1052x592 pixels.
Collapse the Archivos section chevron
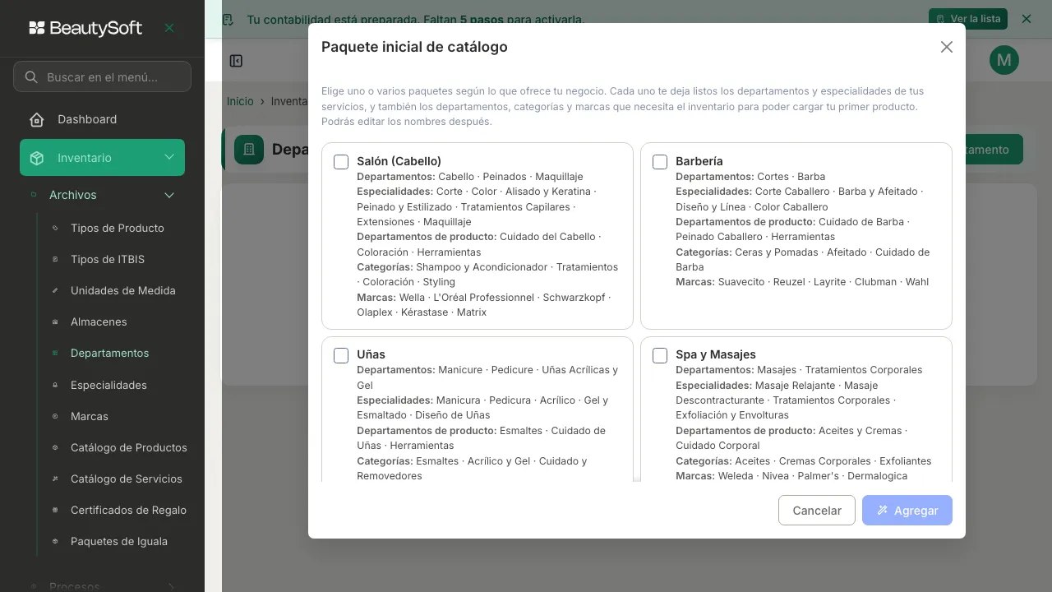[x=169, y=195]
